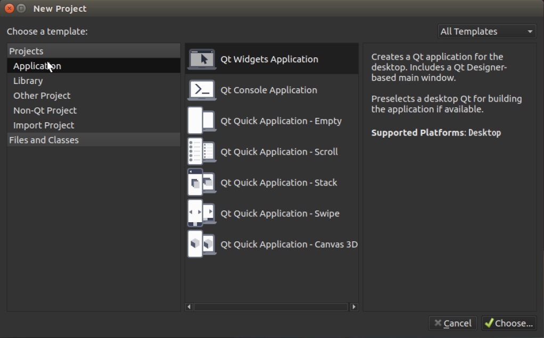Close the New Project dialog
544x338 pixels.
tap(10, 9)
